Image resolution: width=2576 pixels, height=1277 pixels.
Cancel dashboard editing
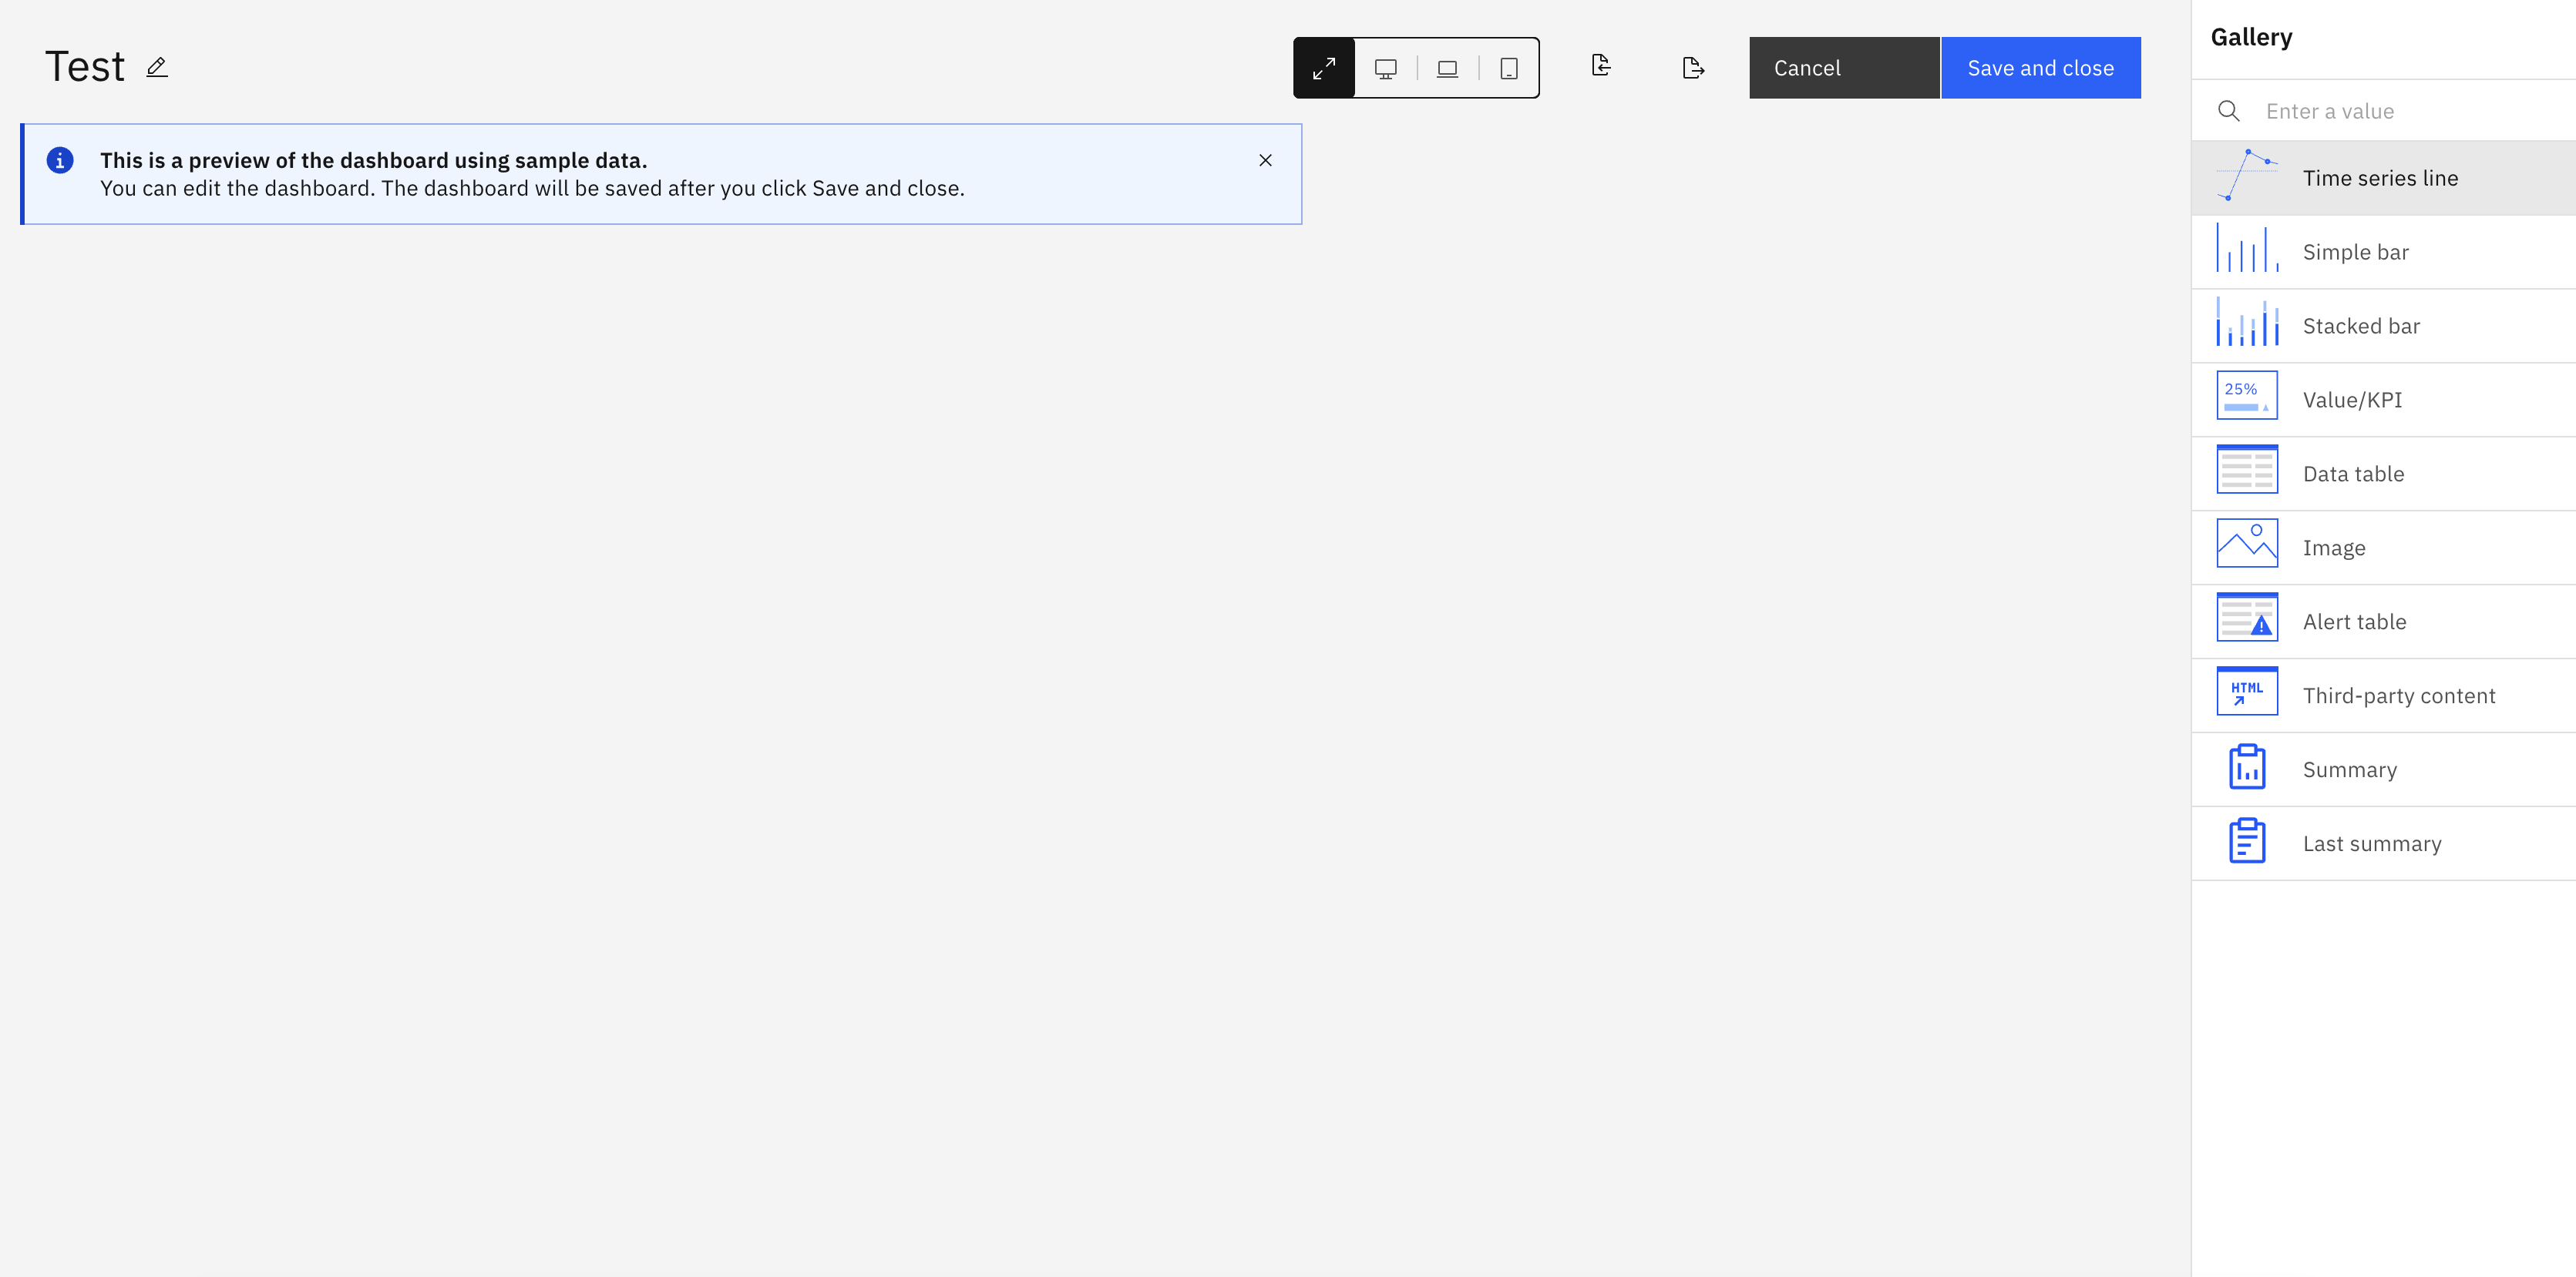(1844, 68)
